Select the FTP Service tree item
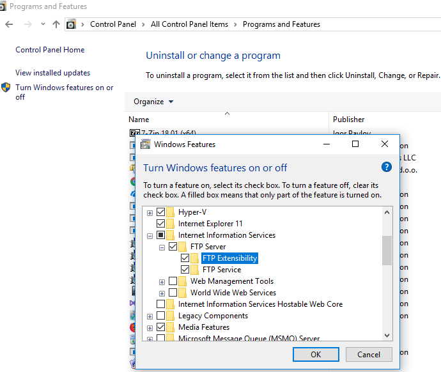Screen dimensions: 441x372 tap(222, 270)
